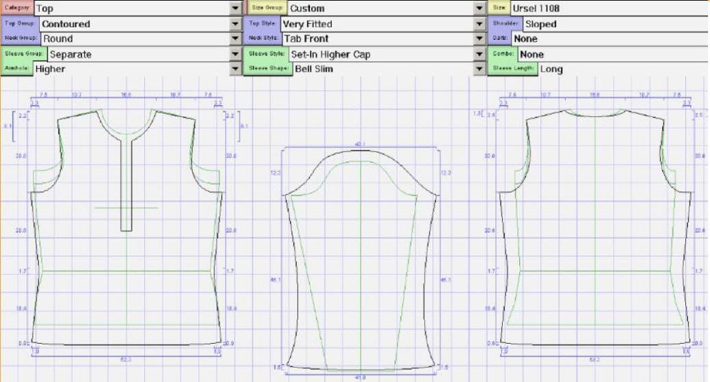Viewport: 710px width, 382px height.
Task: Expand the Top Group dropdown set to Contoured
Action: 236,24
